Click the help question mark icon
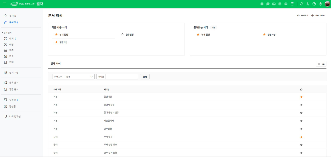 (314, 4)
